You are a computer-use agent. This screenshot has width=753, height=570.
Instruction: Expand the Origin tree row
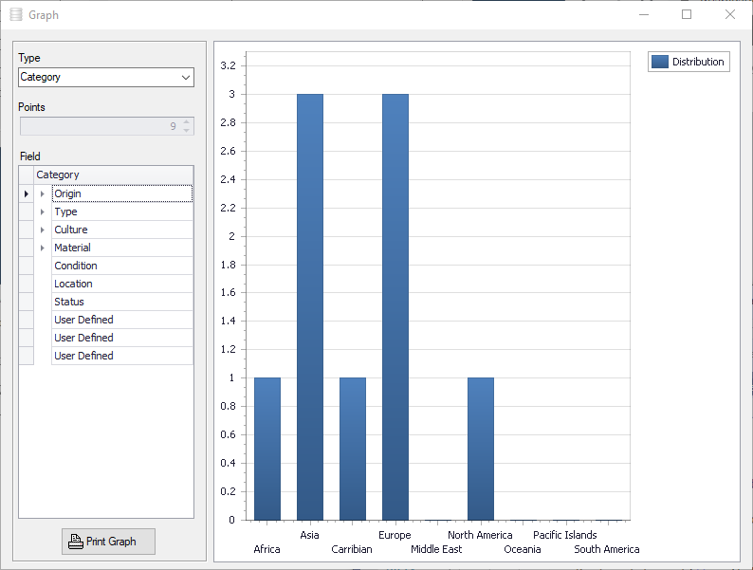tap(43, 194)
